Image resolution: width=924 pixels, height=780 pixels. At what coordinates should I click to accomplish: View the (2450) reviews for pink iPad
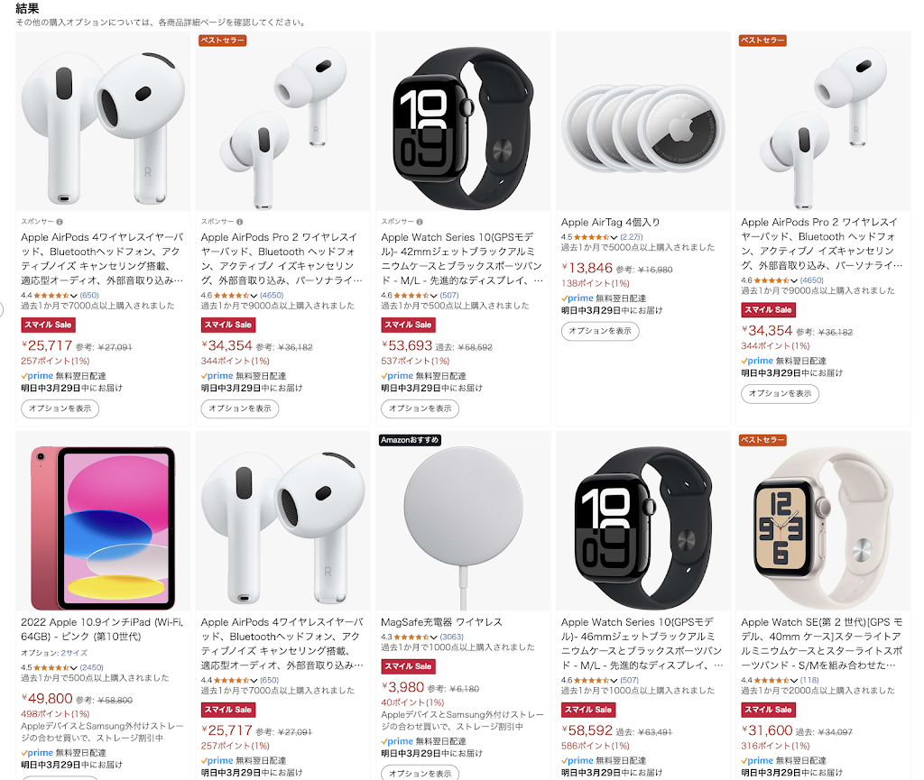[91, 667]
